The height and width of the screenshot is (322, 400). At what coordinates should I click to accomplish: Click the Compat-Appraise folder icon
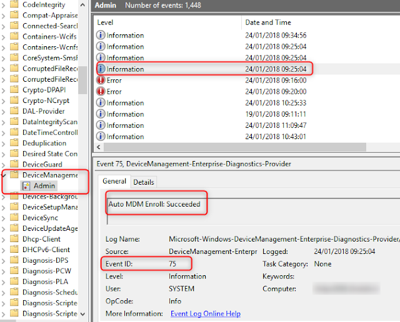click(x=14, y=15)
